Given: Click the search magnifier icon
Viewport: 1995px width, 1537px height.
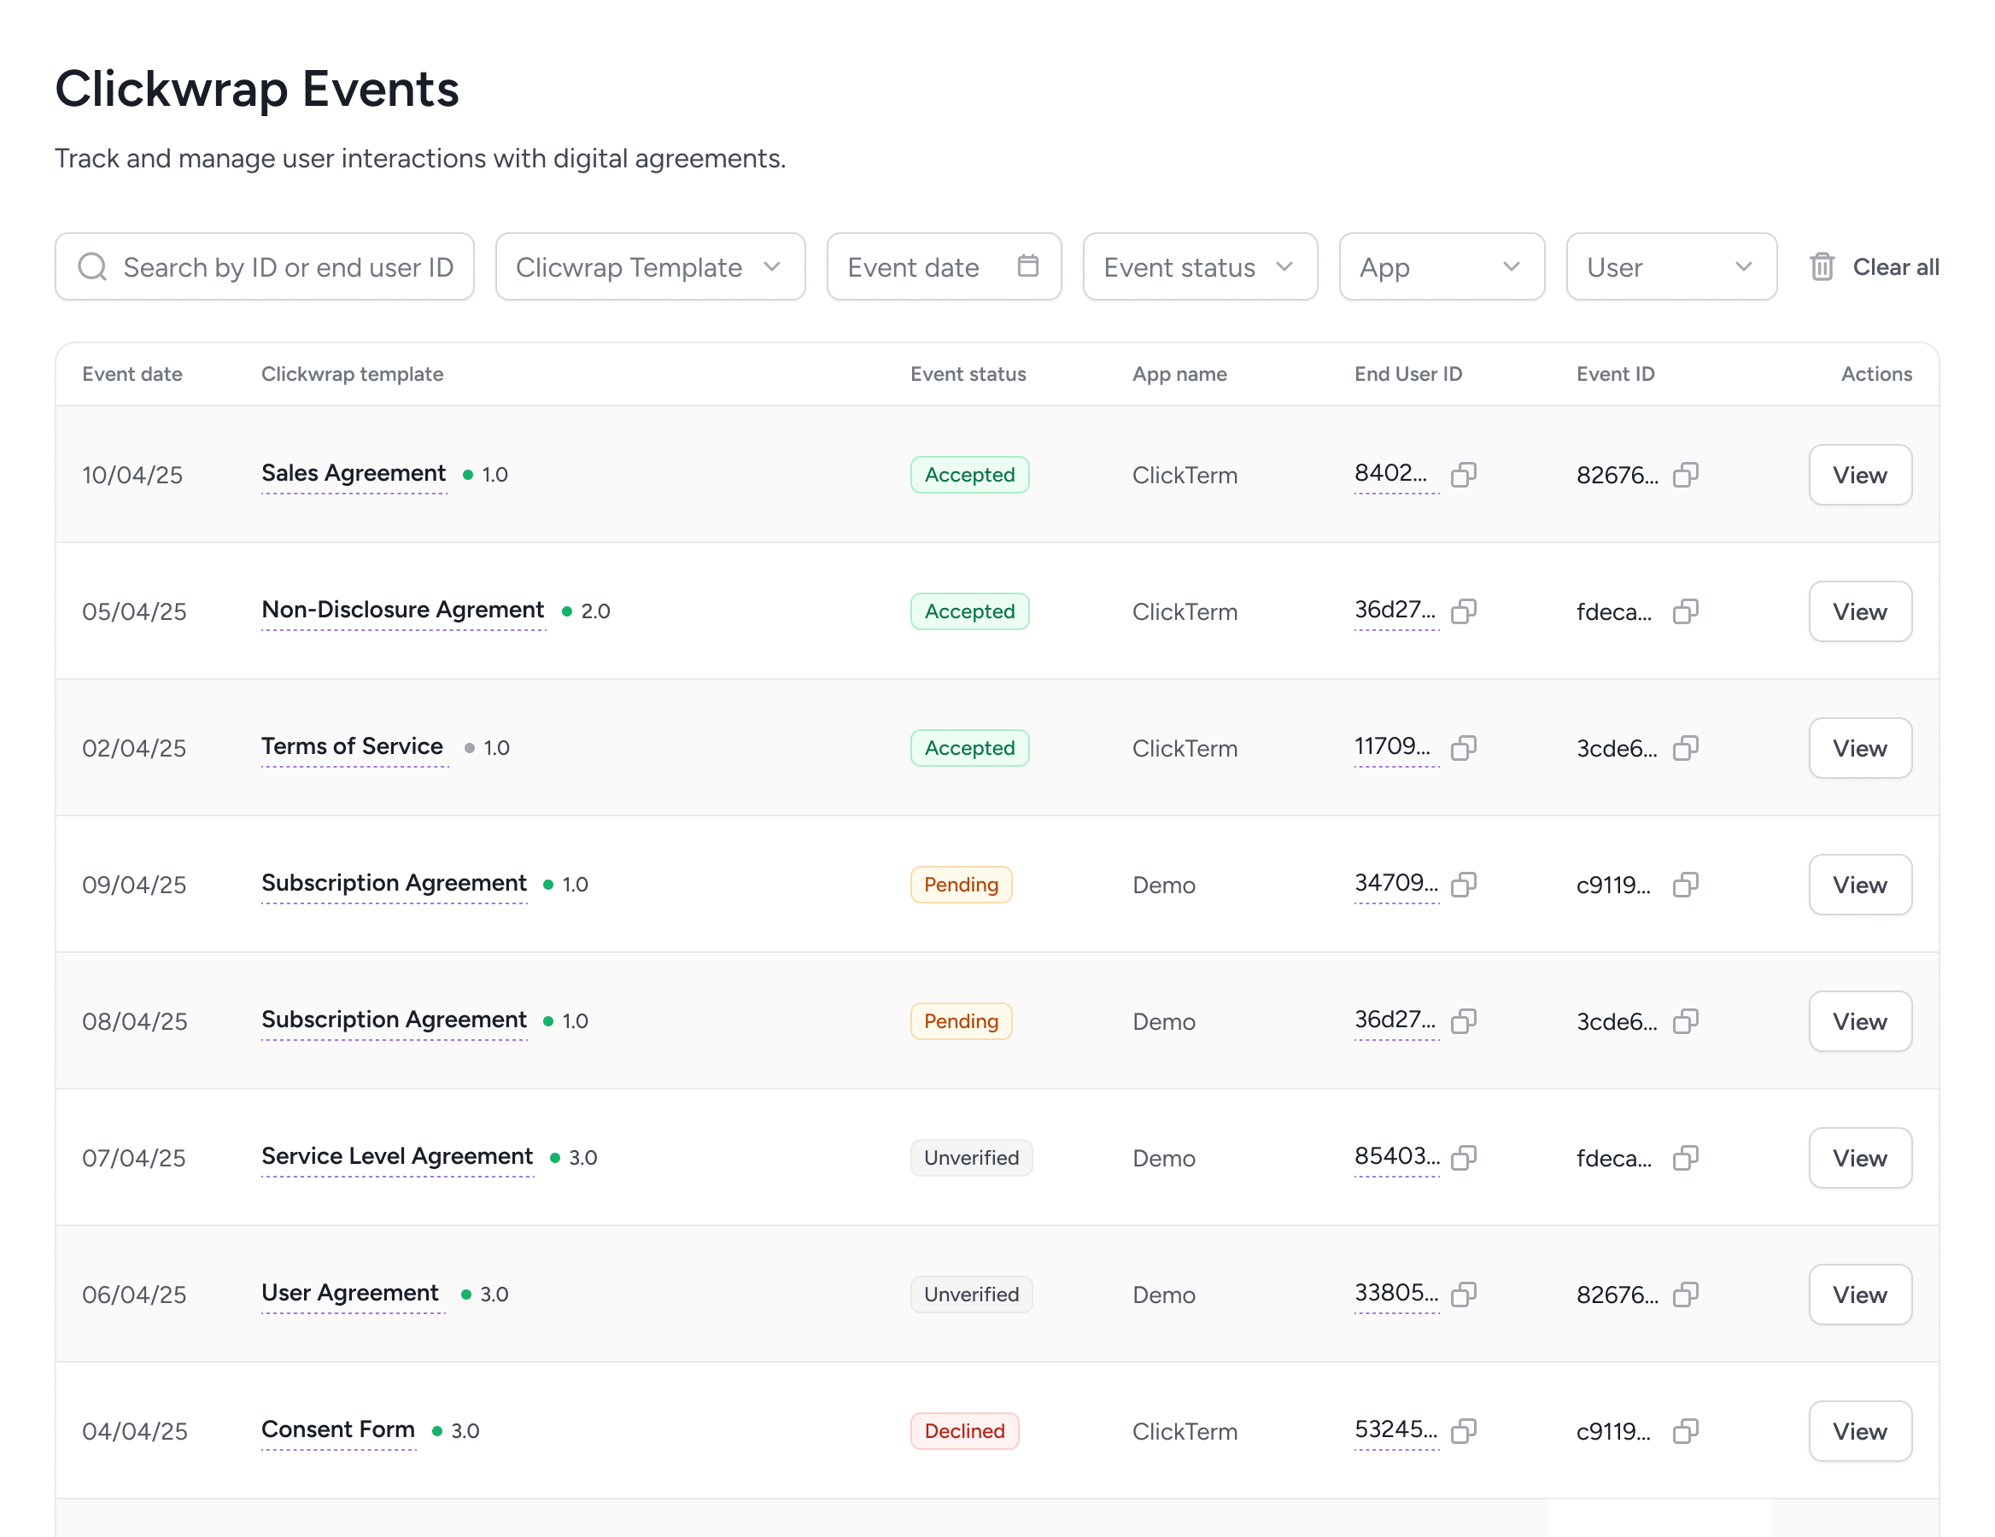Looking at the screenshot, I should (91, 266).
